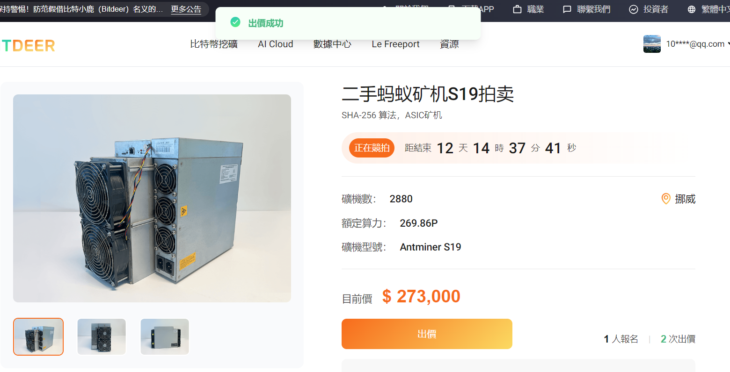Screen dimensions: 730x372
Task: Open the 比特幣挖礦 menu
Action: click(214, 44)
